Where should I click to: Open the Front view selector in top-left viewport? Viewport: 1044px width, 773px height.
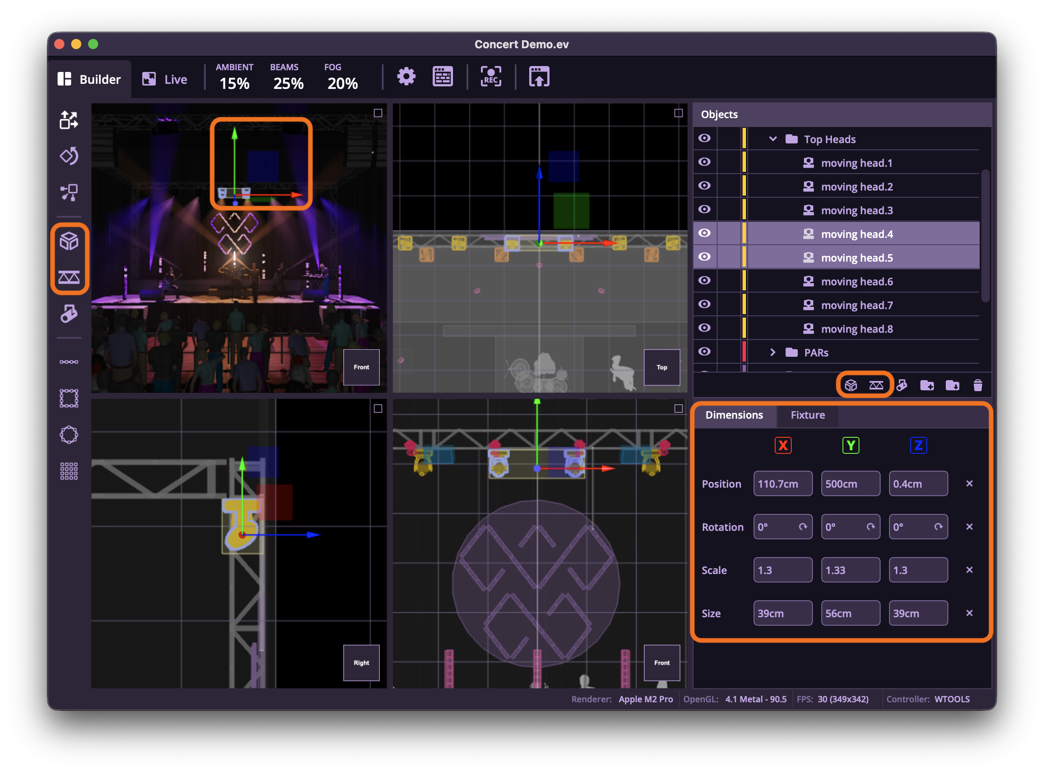click(361, 367)
